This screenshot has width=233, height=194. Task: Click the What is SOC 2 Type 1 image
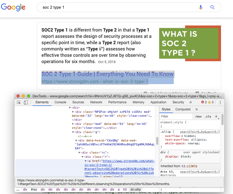tap(190, 43)
